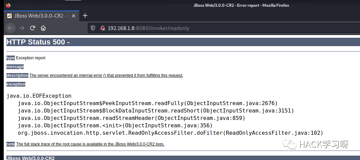This screenshot has width=360, height=160.
Task: Click the ReadOnlyAccessFilter.doFilter stack trace line
Action: (170, 133)
